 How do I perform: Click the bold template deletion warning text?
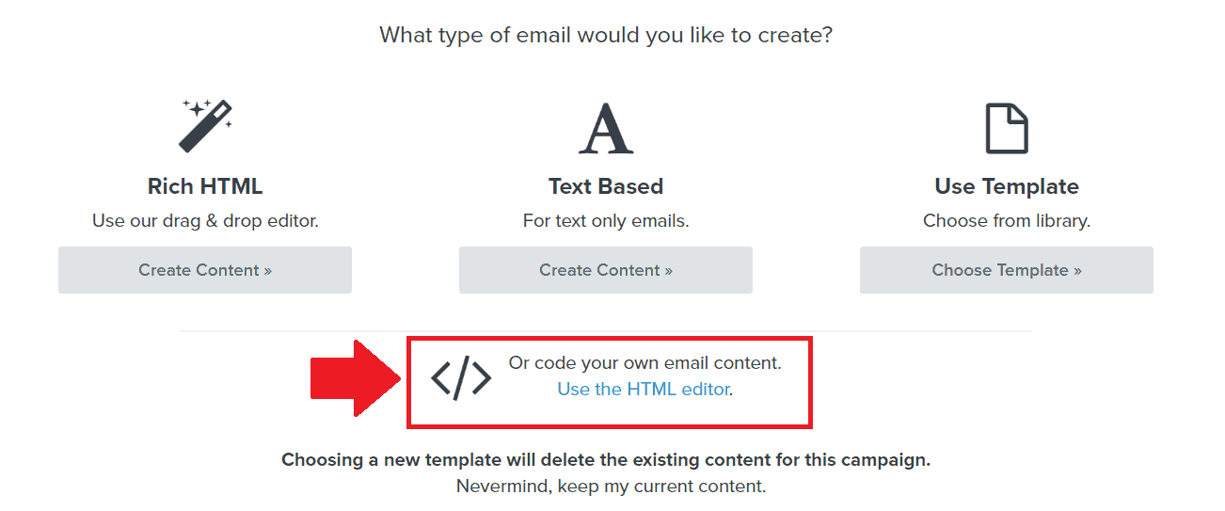606,460
